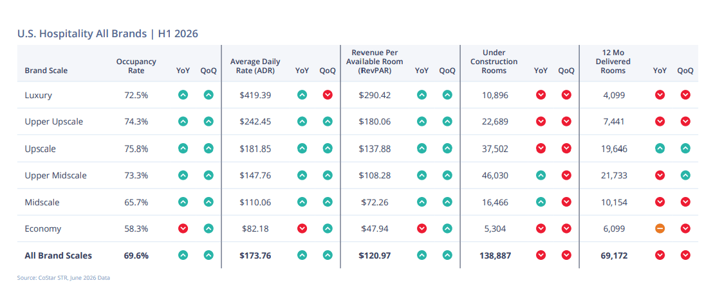The image size is (722, 299).
Task: Click Upscale 12 Mo Delivered Rooms YoY green arrow
Action: tap(660, 148)
